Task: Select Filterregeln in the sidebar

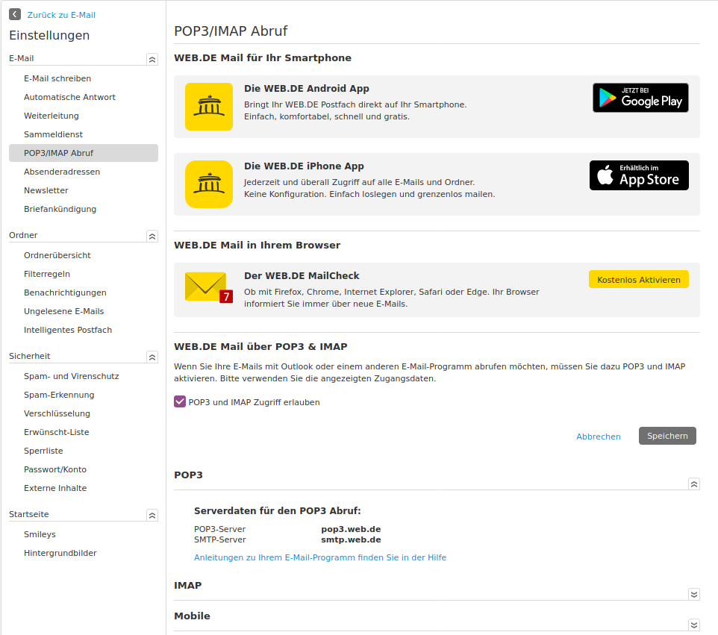Action: point(47,274)
